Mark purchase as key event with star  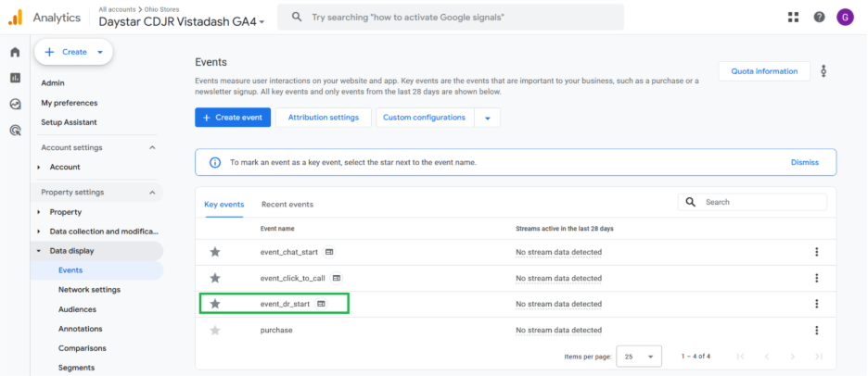coord(215,330)
